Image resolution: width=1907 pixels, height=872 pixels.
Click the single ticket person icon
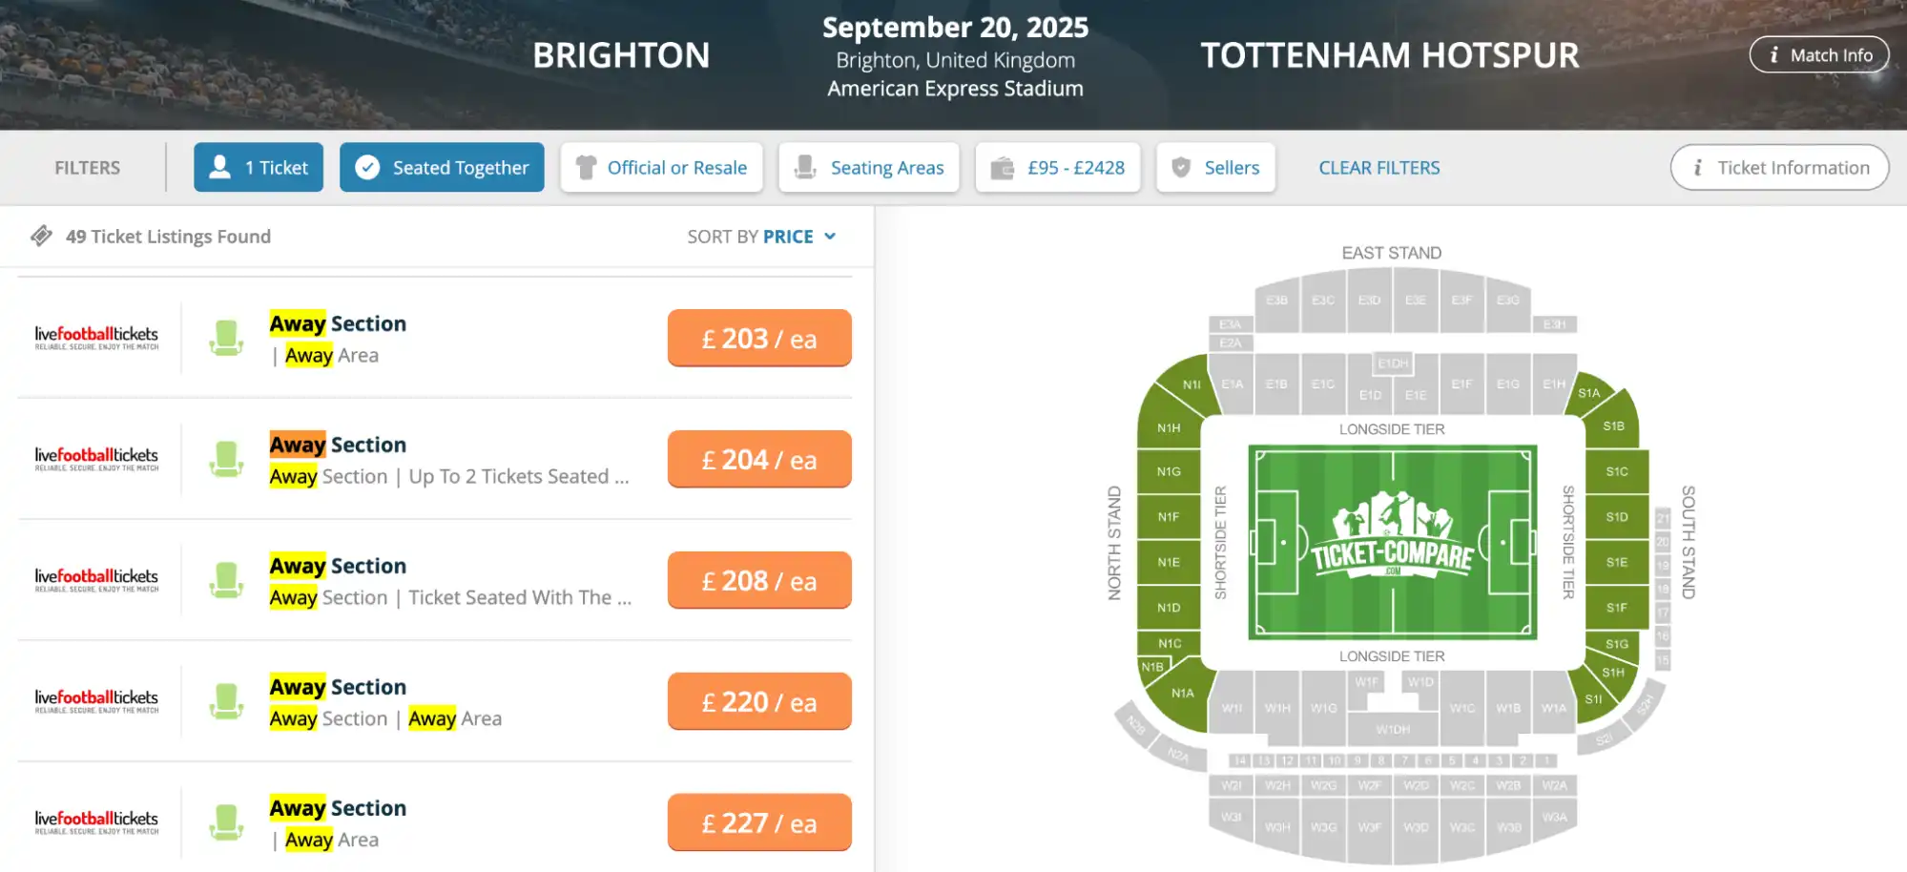[x=220, y=167]
